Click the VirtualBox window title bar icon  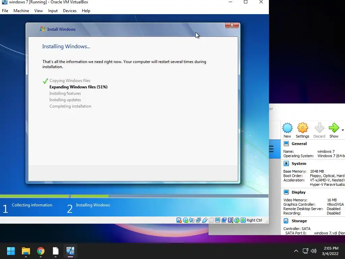click(x=4, y=2)
